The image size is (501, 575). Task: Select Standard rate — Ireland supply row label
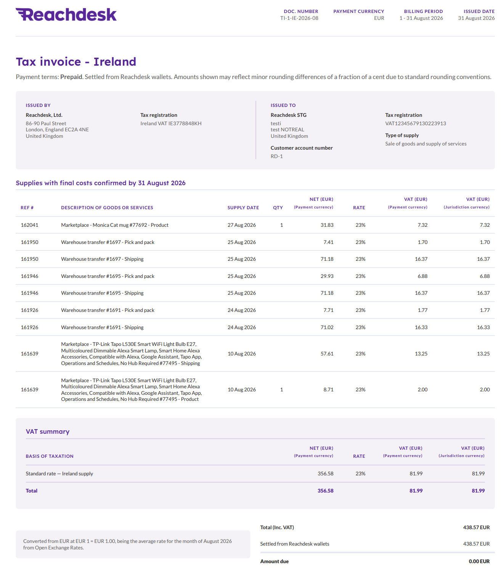pos(59,473)
